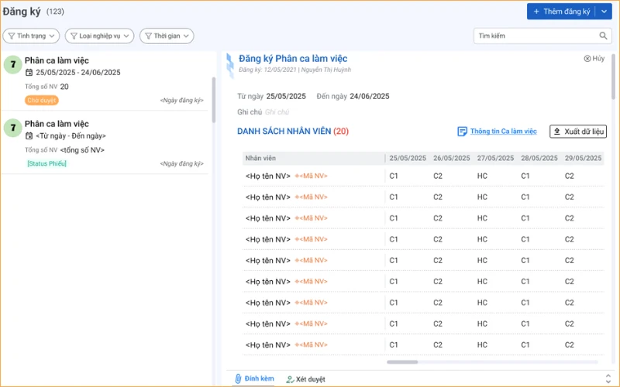
Task: Click the green avatar badge of first registration
Action: coord(13,64)
